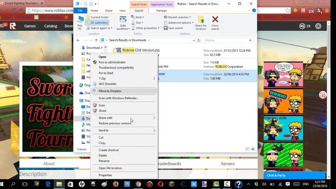Choose Scan with Windows Defender
Viewport: 336px width, 189px height.
(x=119, y=98)
